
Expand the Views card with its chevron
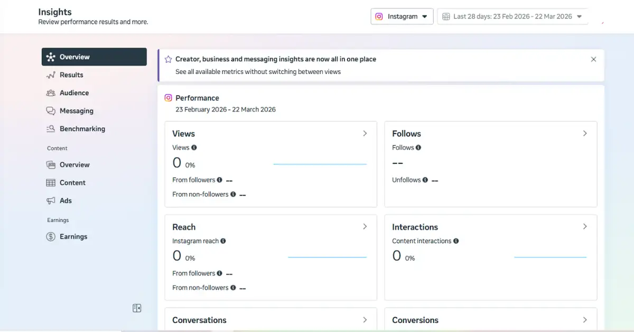pos(365,134)
